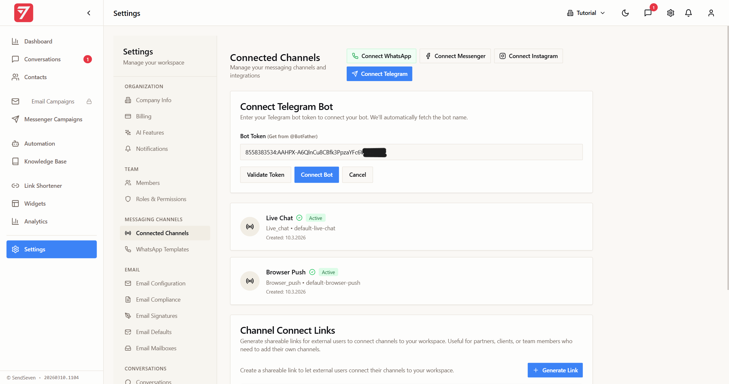
Task: Click the Connect Telegram button
Action: [379, 74]
